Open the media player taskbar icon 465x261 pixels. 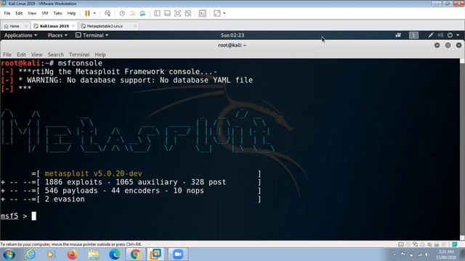point(50,254)
